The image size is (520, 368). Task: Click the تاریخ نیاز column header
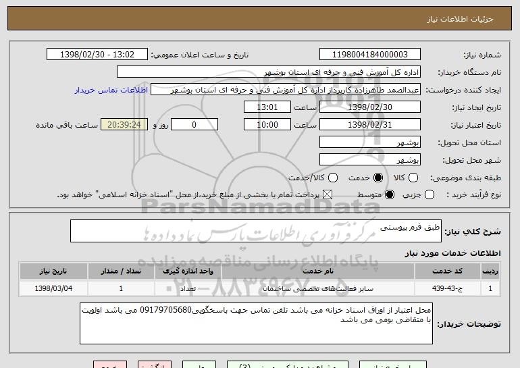[x=53, y=271]
